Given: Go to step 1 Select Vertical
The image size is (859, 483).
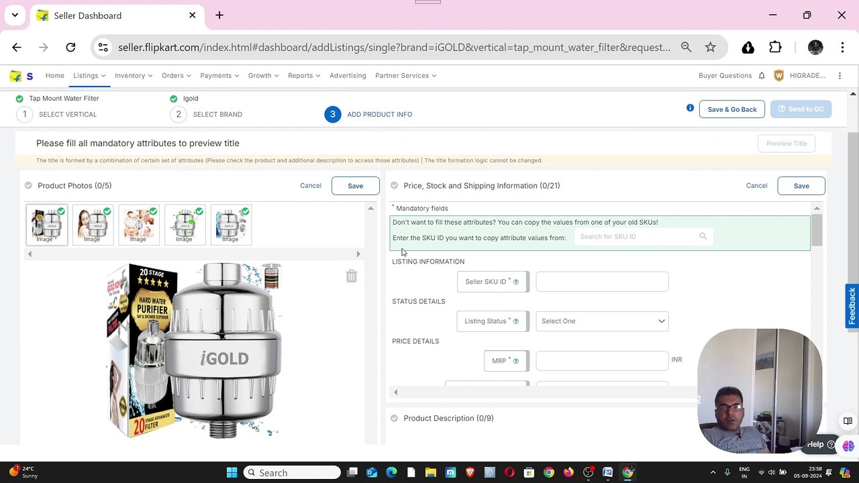Looking at the screenshot, I should 57,114.
